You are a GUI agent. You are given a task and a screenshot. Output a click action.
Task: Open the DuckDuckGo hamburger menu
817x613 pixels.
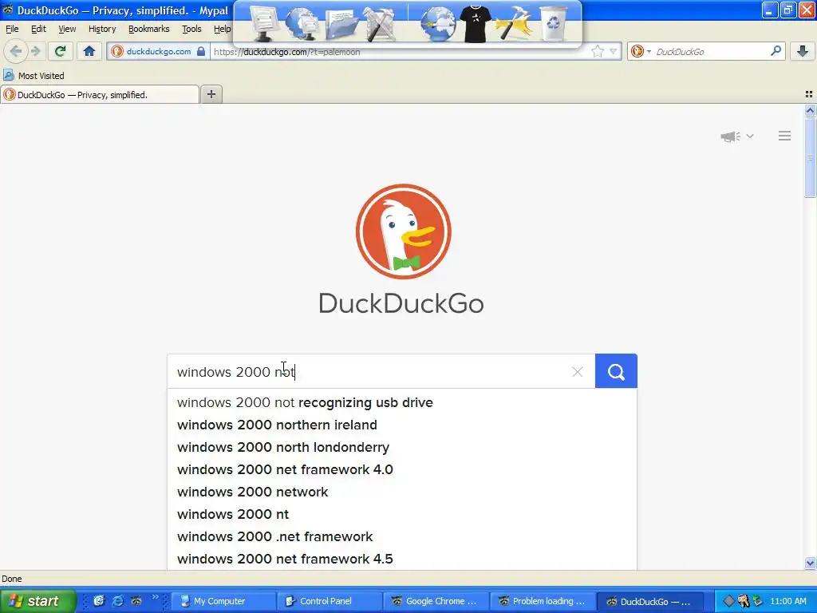(x=785, y=136)
